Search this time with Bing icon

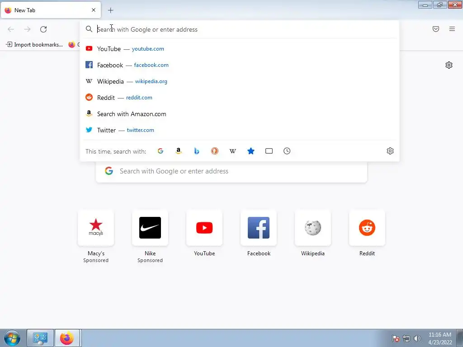tap(197, 151)
